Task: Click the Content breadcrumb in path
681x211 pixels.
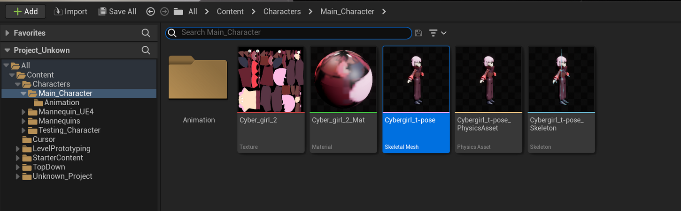Action: tap(230, 12)
